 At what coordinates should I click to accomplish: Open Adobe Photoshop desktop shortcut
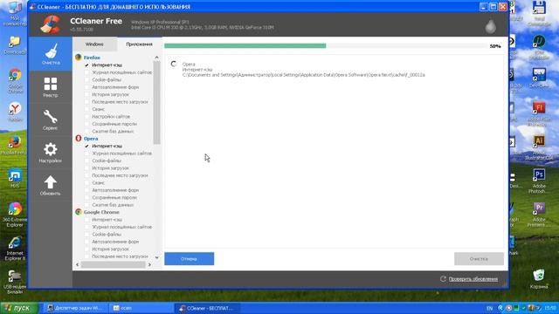point(539,181)
